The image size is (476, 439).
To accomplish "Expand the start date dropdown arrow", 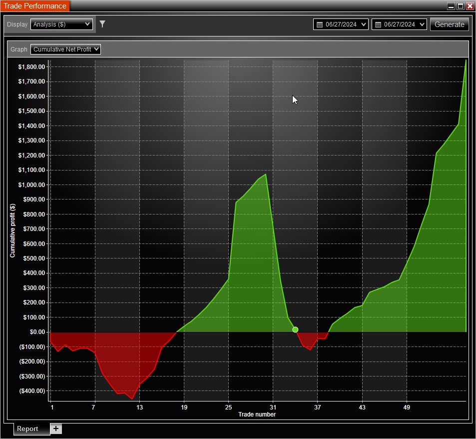I will click(363, 23).
